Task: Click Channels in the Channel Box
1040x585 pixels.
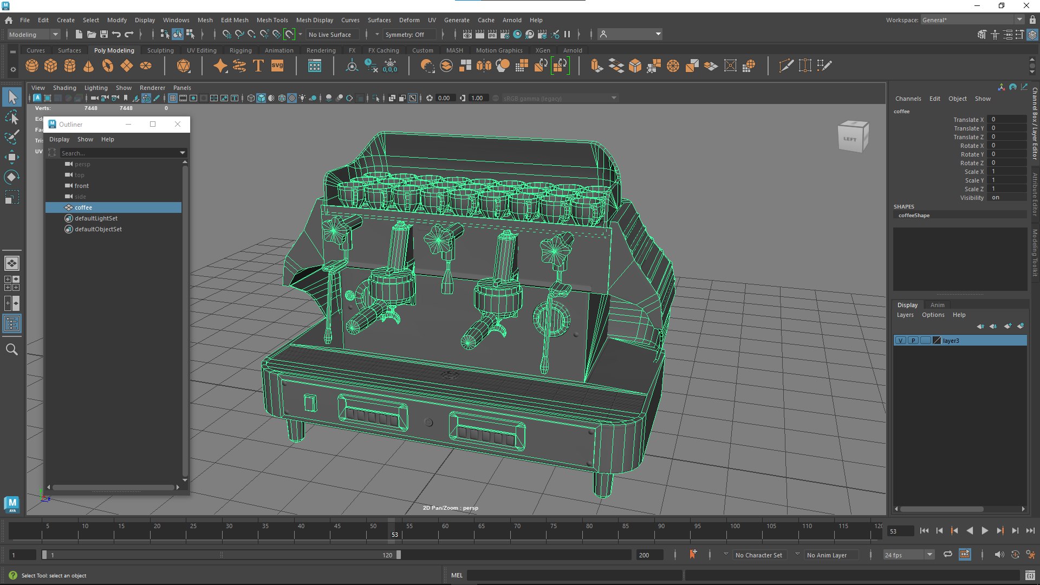Action: click(908, 99)
